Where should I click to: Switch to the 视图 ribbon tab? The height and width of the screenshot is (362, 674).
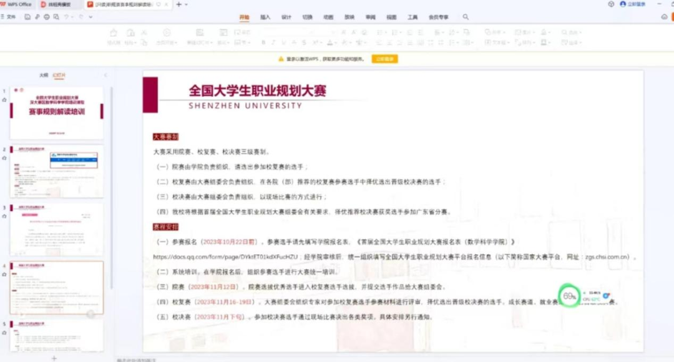(x=391, y=17)
